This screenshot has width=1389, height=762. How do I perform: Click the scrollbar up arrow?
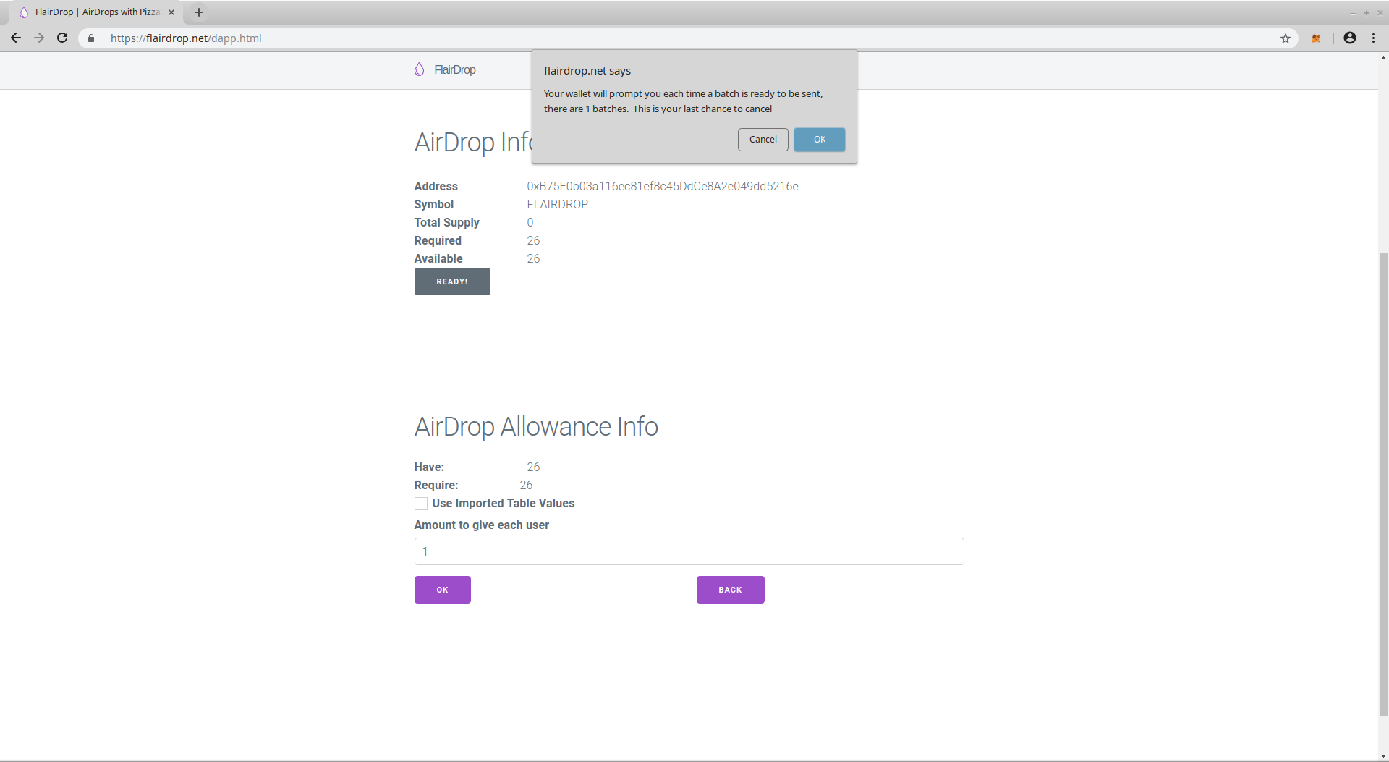click(x=1383, y=58)
